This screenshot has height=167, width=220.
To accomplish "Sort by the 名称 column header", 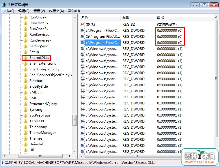I will click(x=100, y=18).
